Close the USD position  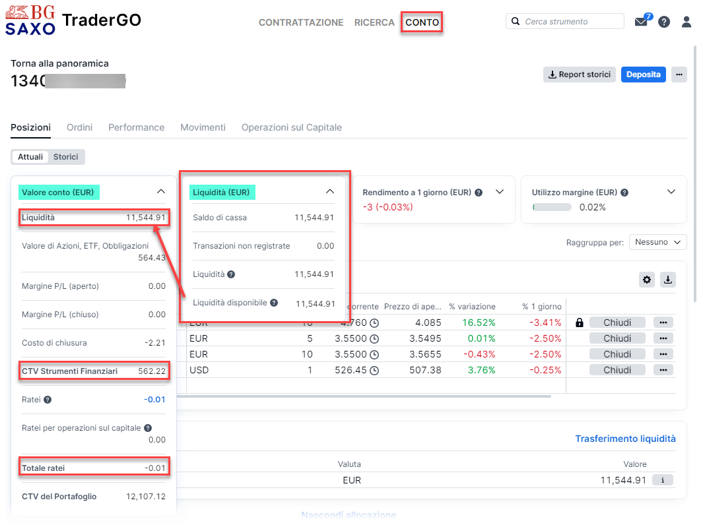[x=617, y=370]
